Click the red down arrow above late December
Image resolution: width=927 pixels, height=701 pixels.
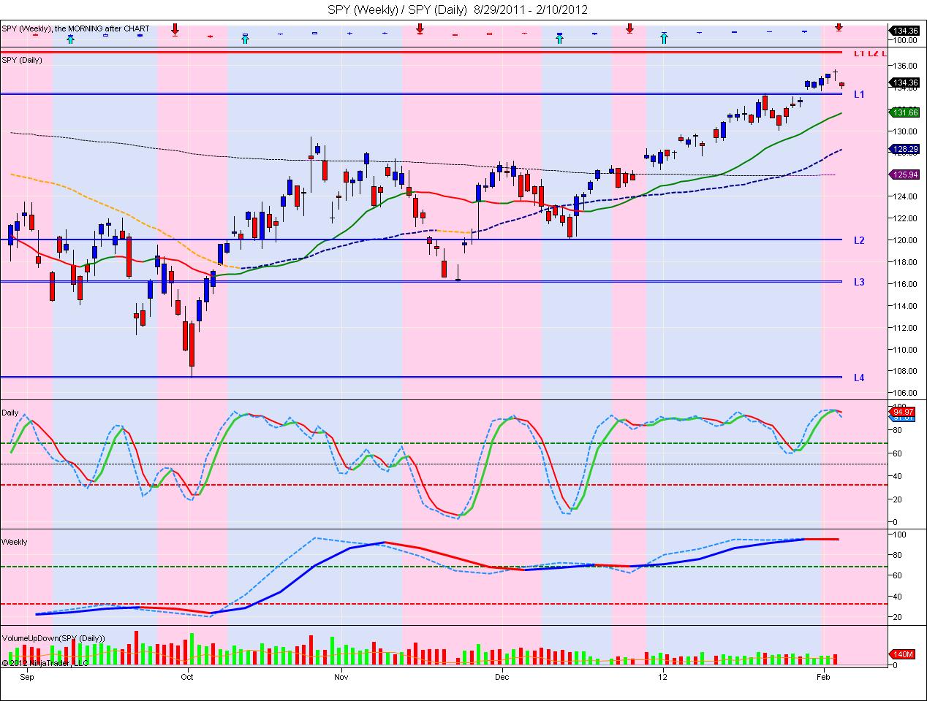tap(629, 28)
